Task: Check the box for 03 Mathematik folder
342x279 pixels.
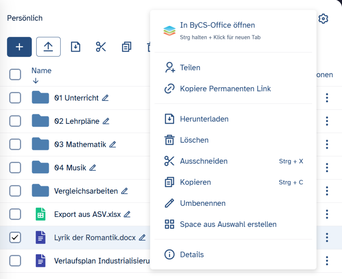Action: (x=15, y=144)
